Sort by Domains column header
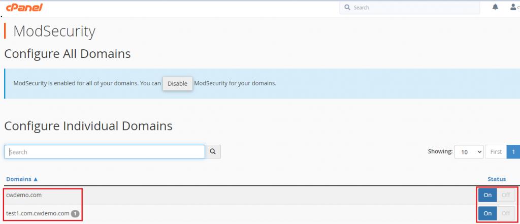Screen dimensions: 520x224 [22, 179]
